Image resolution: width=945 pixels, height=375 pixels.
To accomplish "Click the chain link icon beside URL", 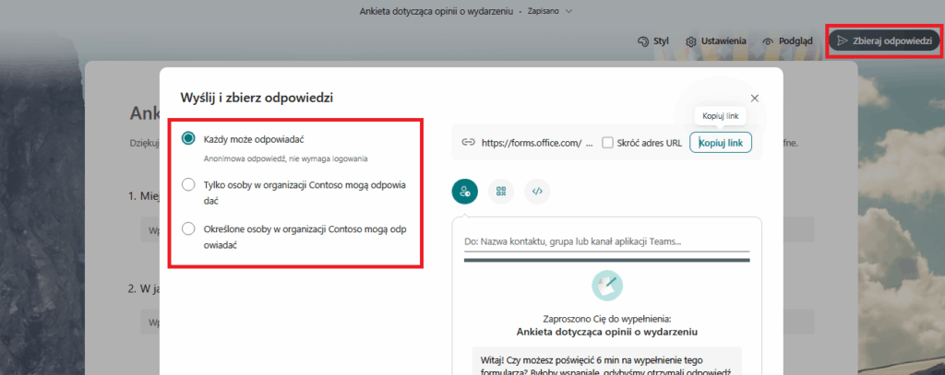I will pos(468,143).
